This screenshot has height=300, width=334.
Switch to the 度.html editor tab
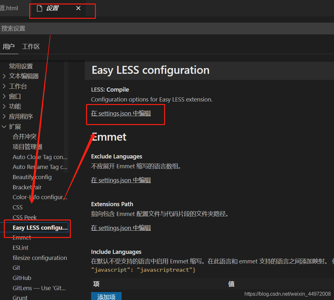9,8
